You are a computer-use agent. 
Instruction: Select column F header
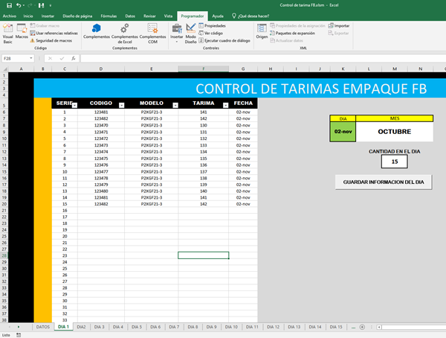point(204,68)
